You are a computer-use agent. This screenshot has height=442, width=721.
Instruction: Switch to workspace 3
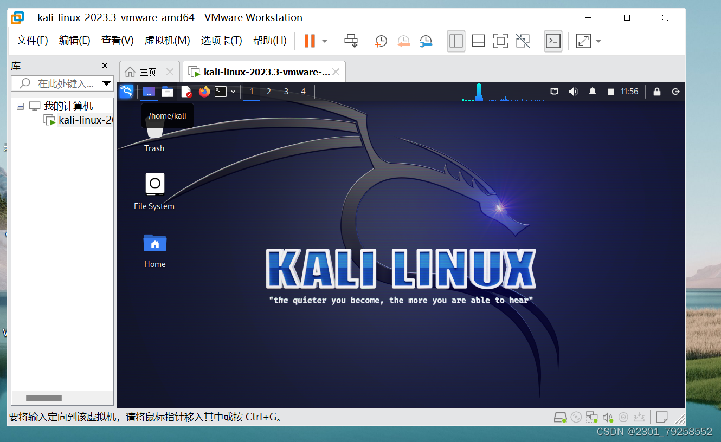[x=286, y=92]
